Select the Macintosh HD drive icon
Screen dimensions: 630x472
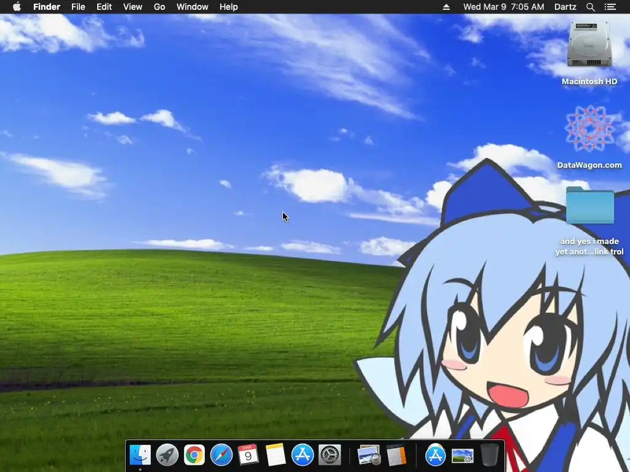tap(589, 44)
